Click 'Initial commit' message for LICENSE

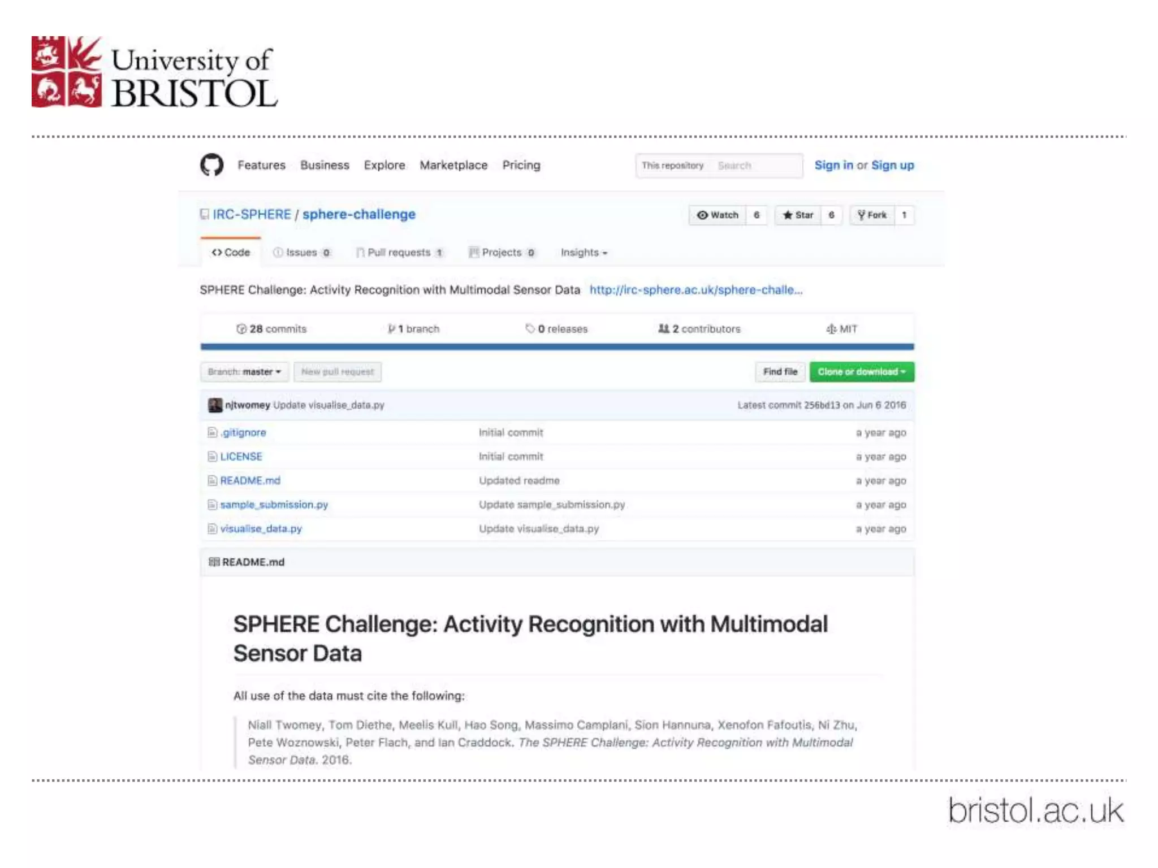[511, 457]
